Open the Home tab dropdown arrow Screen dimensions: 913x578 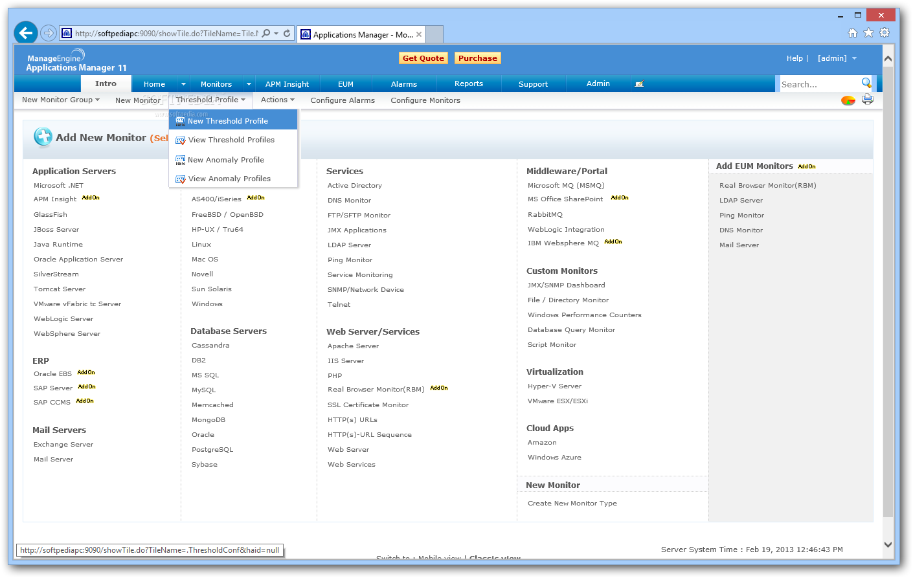[x=183, y=84]
